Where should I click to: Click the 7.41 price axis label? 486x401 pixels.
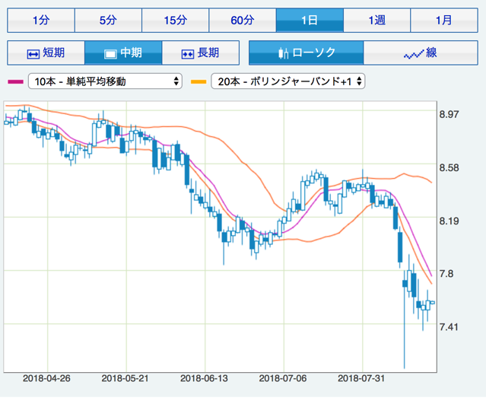click(449, 327)
